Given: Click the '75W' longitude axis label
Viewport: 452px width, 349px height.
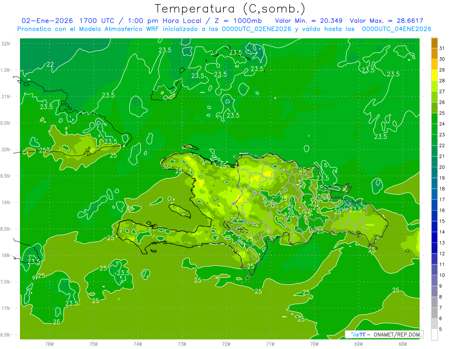Looking at the screenshot, I should click(94, 344).
